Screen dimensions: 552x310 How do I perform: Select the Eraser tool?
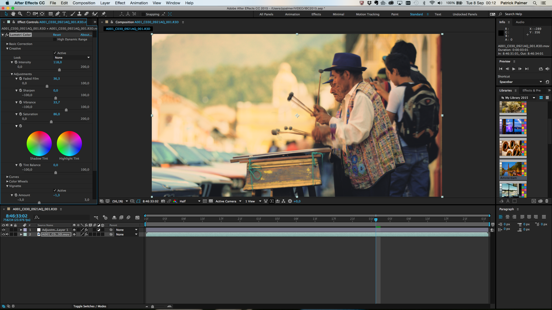tap(86, 14)
